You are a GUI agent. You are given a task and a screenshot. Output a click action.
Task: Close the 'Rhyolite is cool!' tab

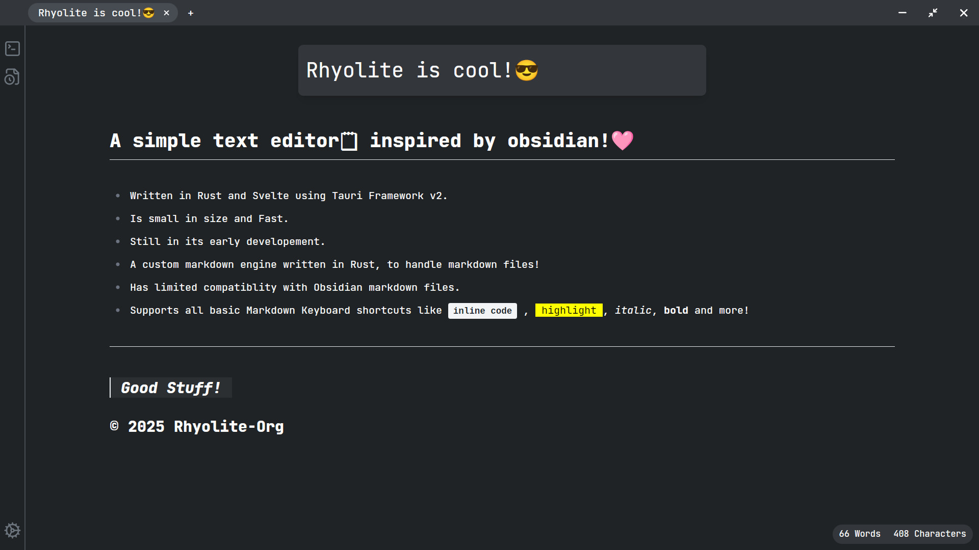click(x=166, y=13)
